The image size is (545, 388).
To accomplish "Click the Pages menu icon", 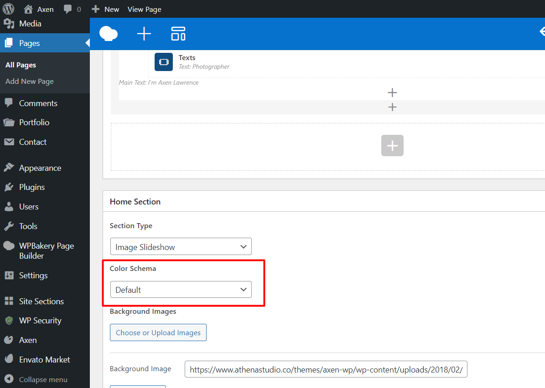I will [x=9, y=43].
